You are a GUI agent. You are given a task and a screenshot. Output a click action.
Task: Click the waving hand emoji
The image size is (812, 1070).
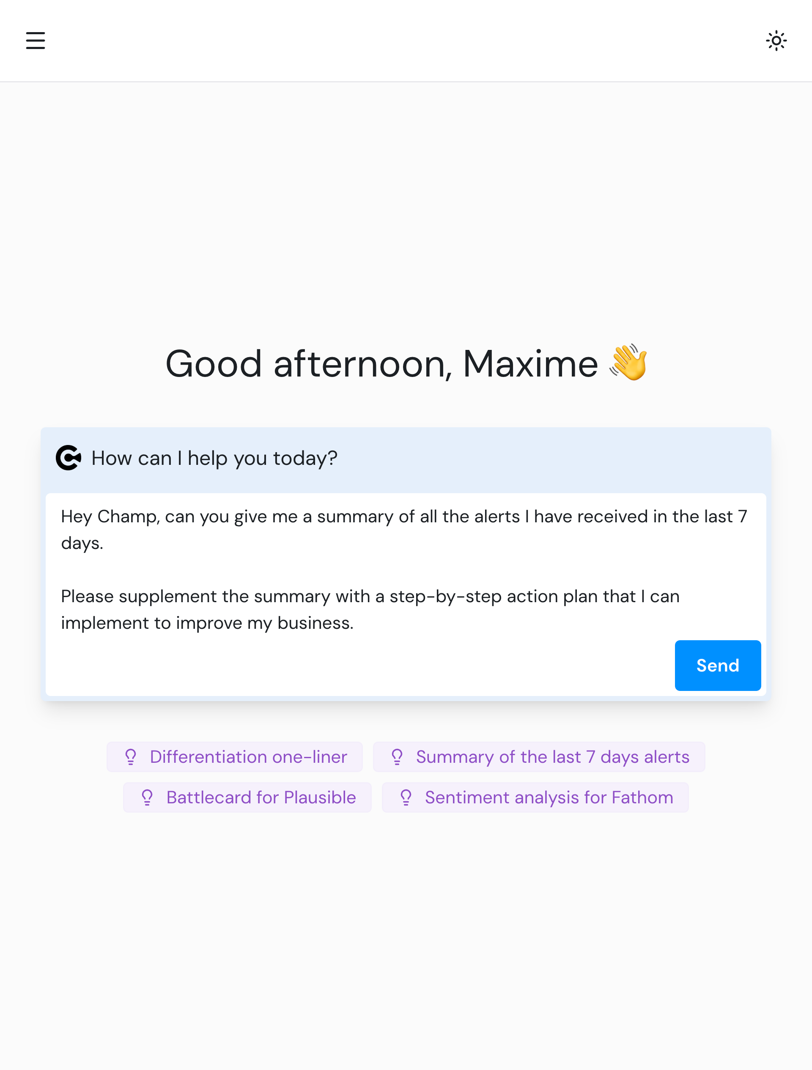628,363
